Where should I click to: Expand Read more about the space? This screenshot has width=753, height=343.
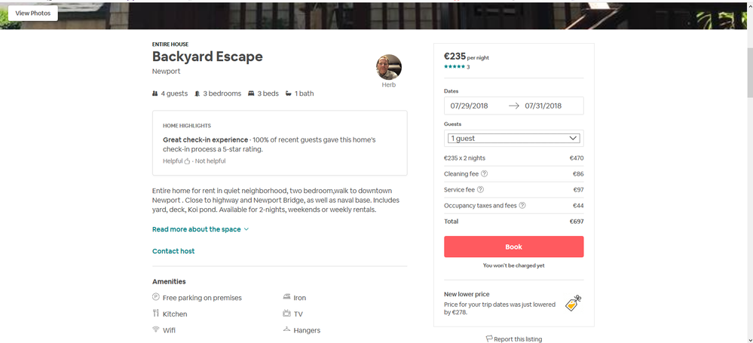pos(200,229)
